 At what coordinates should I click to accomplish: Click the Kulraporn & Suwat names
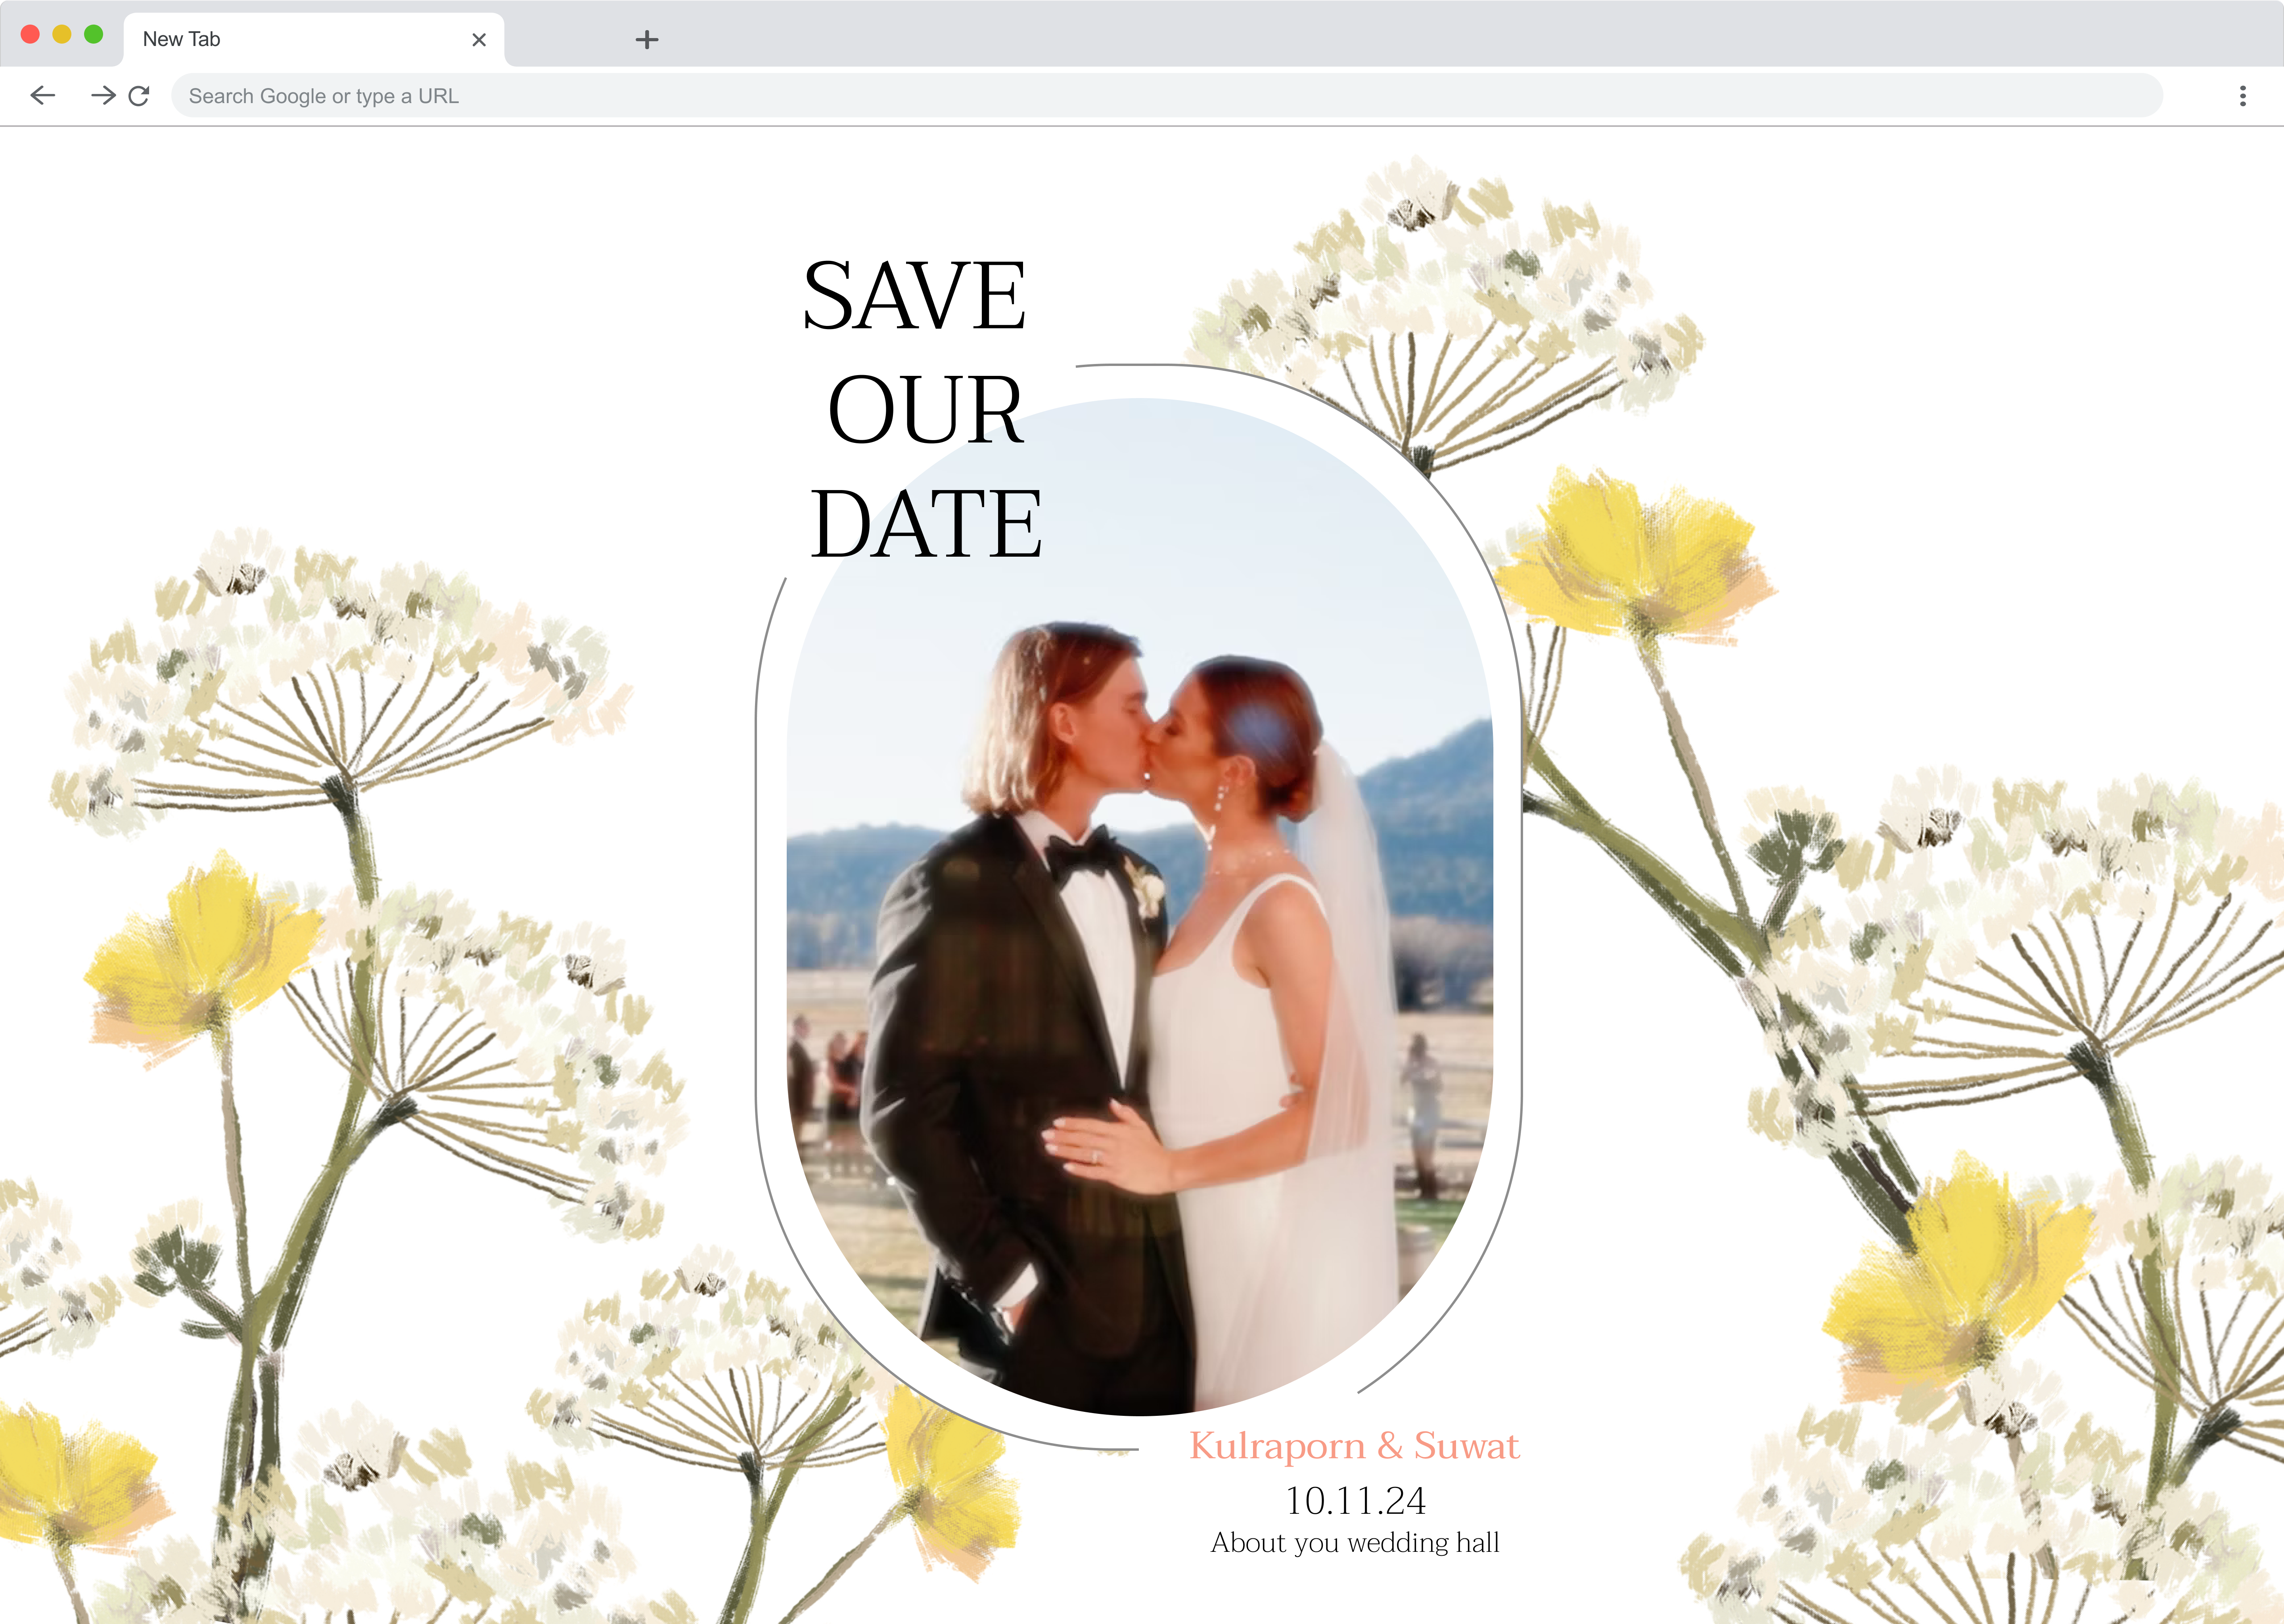[1354, 1446]
